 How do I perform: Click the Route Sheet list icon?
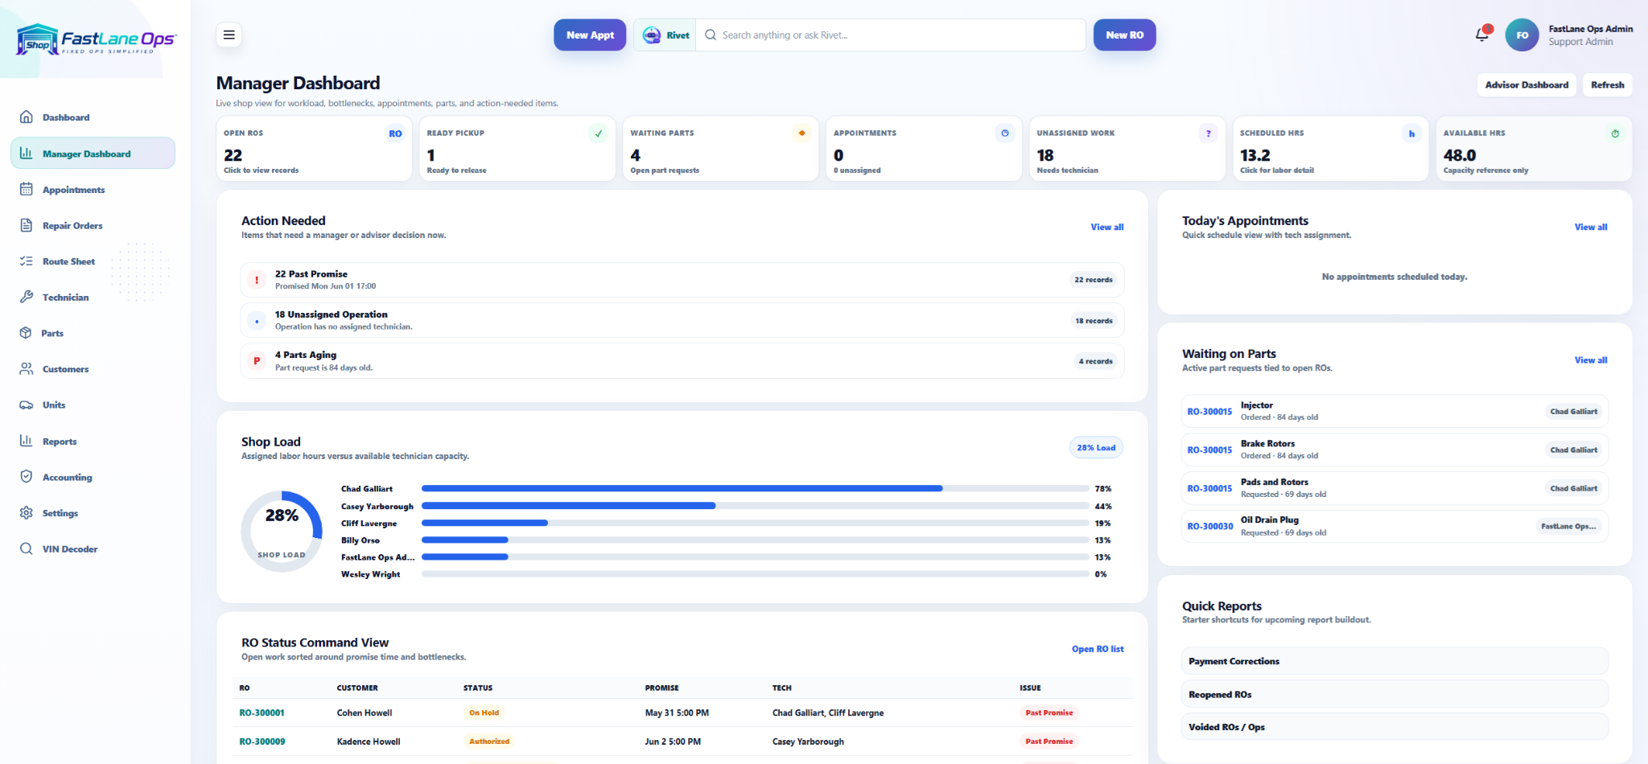27,261
